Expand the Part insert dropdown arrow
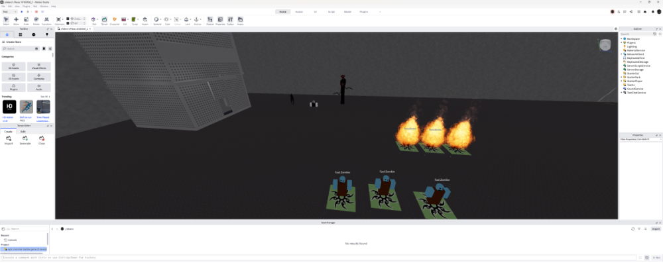 (97, 19)
